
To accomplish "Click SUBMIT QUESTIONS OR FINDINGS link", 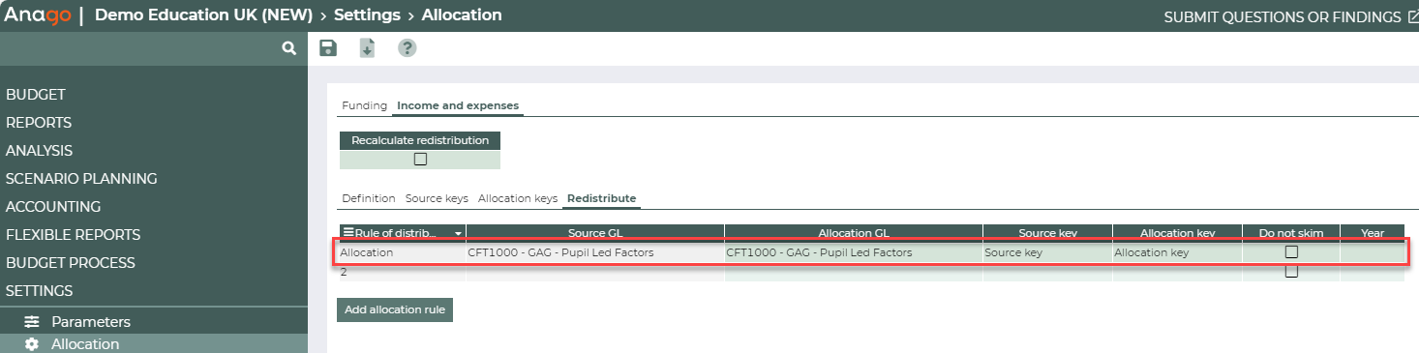I will [x=1283, y=16].
